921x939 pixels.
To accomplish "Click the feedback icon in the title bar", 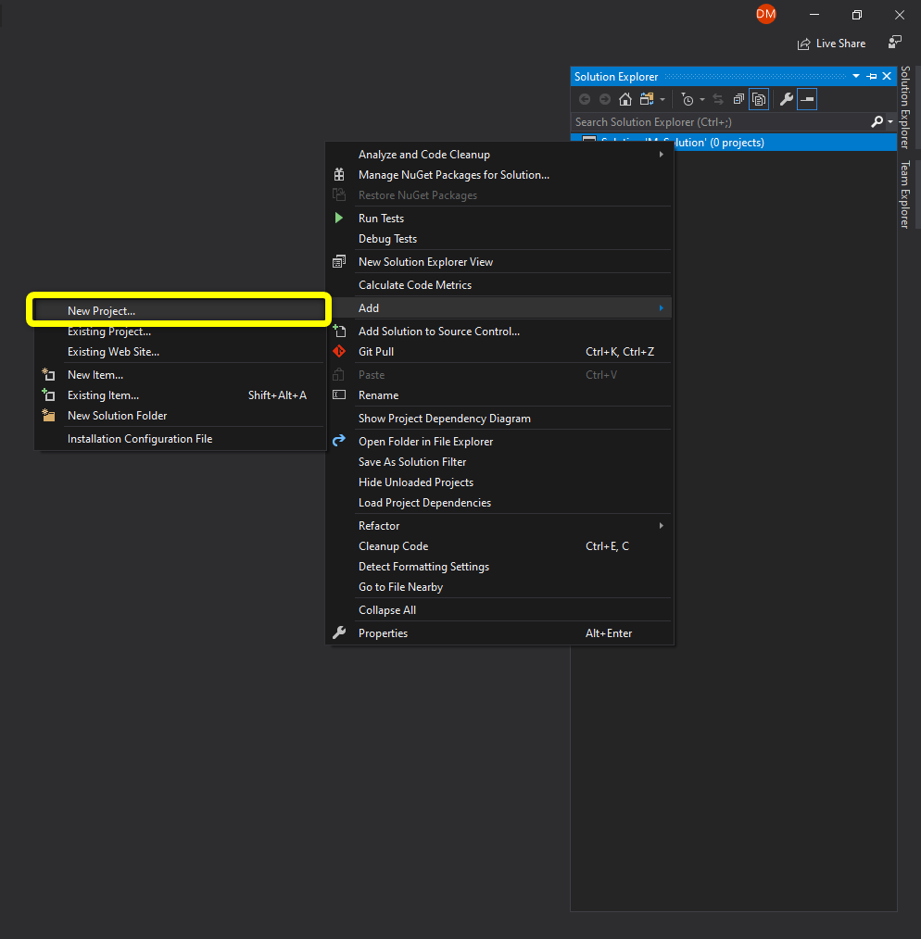I will click(x=893, y=42).
